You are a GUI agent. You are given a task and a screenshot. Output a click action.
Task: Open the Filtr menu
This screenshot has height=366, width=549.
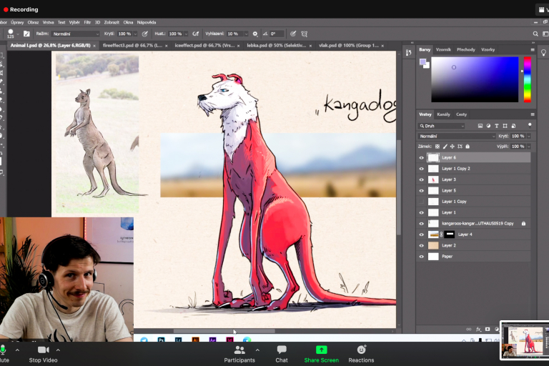coord(87,22)
